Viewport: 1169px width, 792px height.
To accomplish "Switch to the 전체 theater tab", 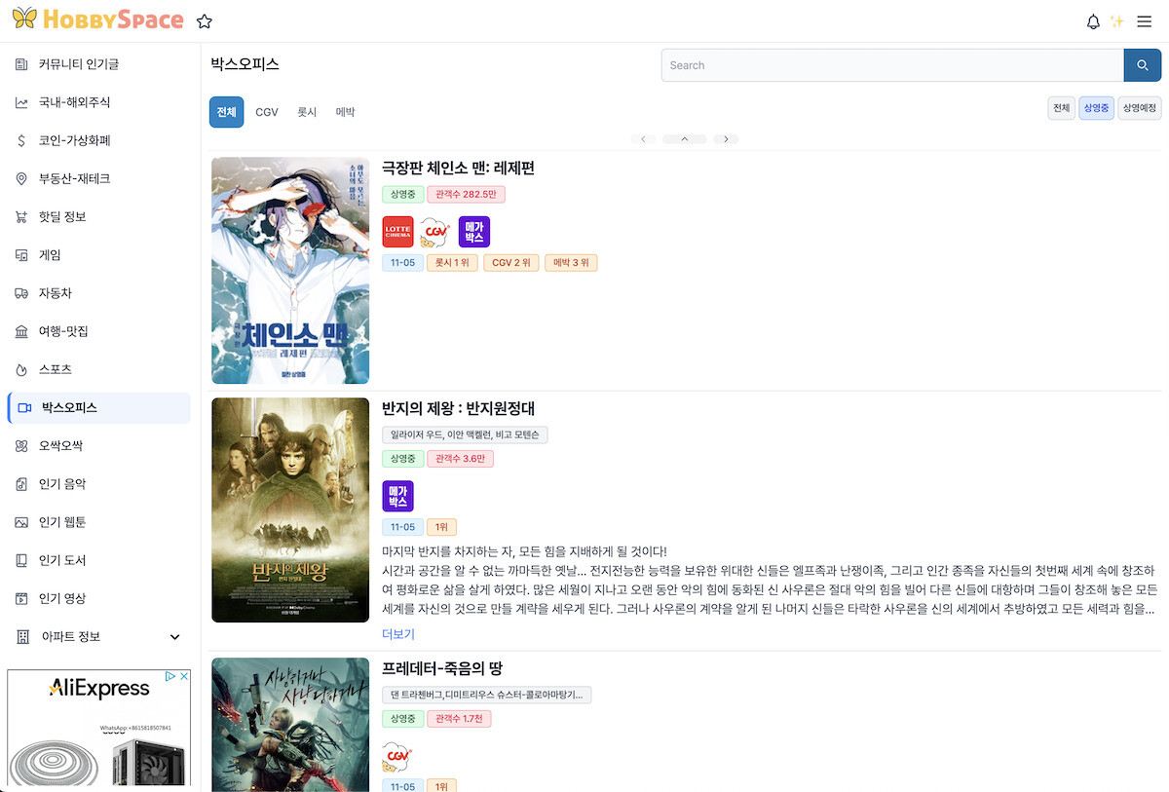I will tap(226, 112).
